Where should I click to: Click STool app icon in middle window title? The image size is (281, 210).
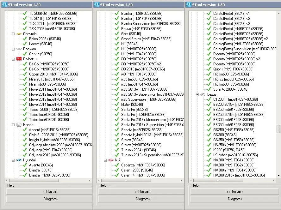point(97,4)
